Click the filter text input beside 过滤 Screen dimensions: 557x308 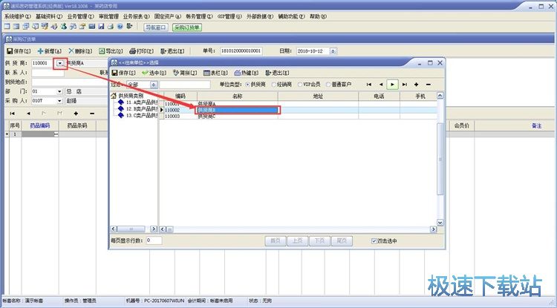tap(185, 85)
